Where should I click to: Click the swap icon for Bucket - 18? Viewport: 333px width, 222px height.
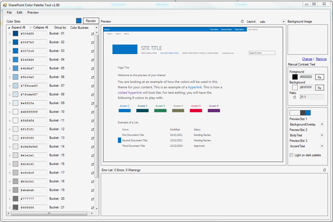point(92,182)
